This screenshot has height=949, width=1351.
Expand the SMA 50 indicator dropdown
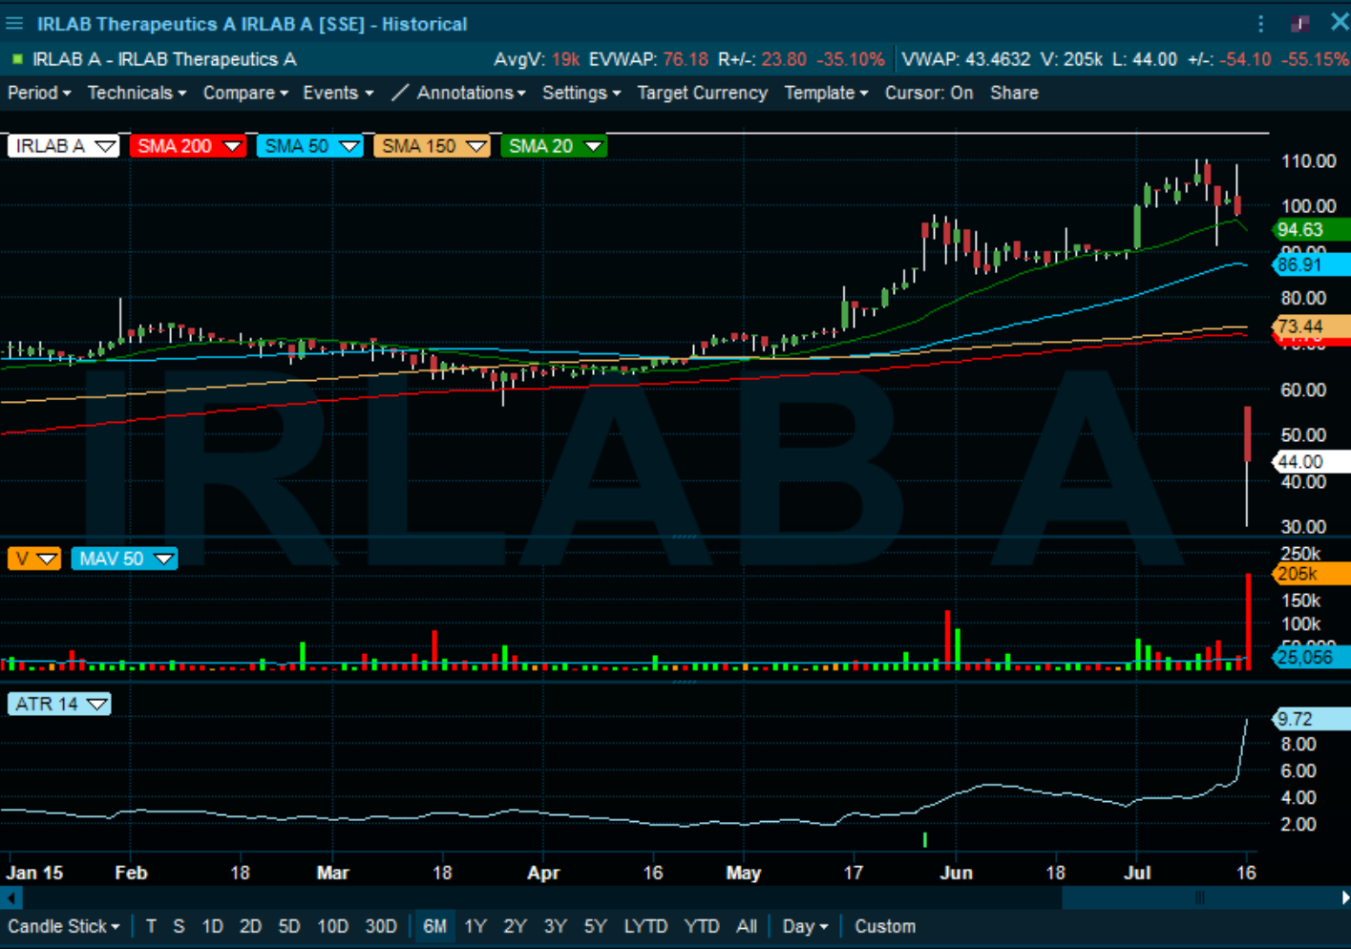coord(349,146)
